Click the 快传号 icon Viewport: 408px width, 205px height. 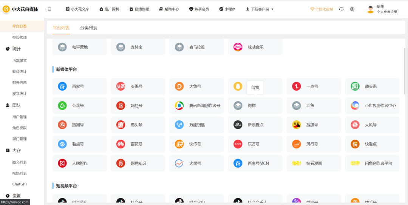(x=179, y=144)
